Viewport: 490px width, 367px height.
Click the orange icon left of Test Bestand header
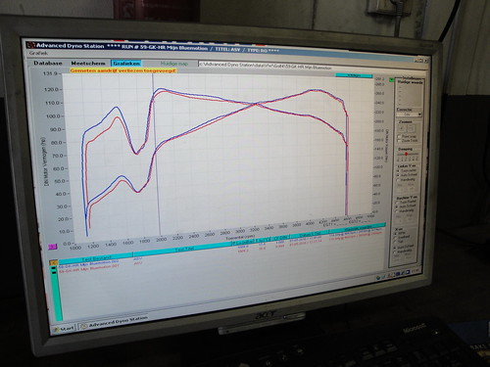pyautogui.click(x=53, y=262)
